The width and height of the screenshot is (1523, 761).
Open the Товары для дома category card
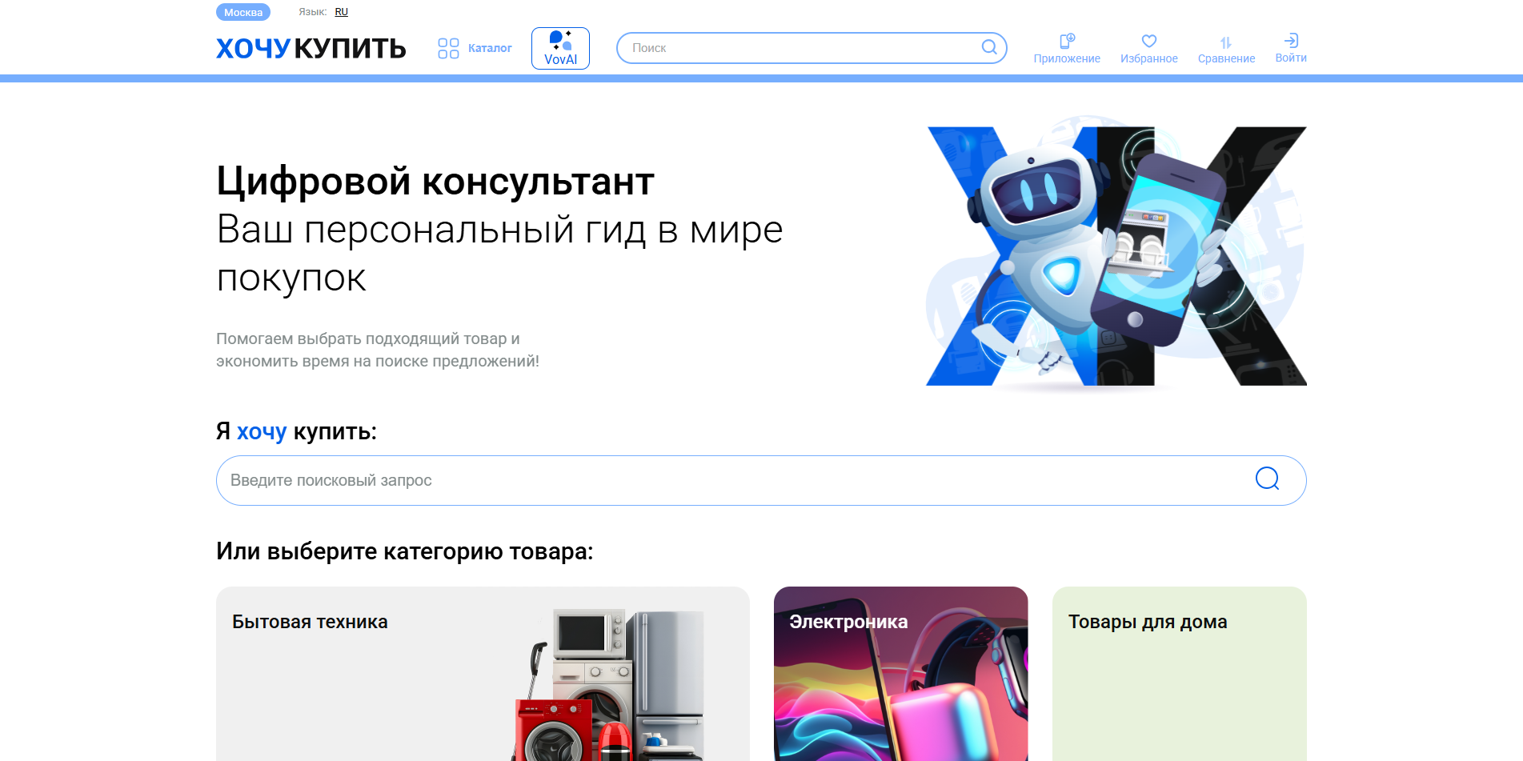[x=1179, y=674]
